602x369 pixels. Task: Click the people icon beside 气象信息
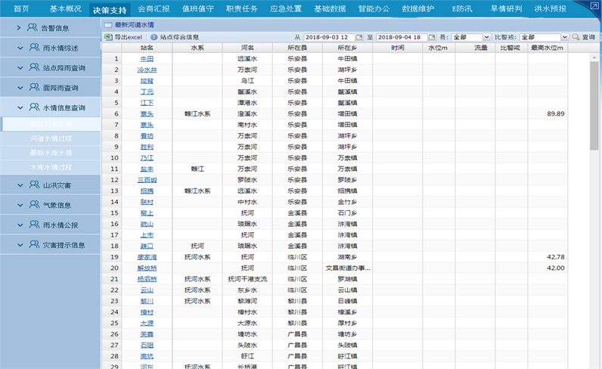pyautogui.click(x=34, y=205)
